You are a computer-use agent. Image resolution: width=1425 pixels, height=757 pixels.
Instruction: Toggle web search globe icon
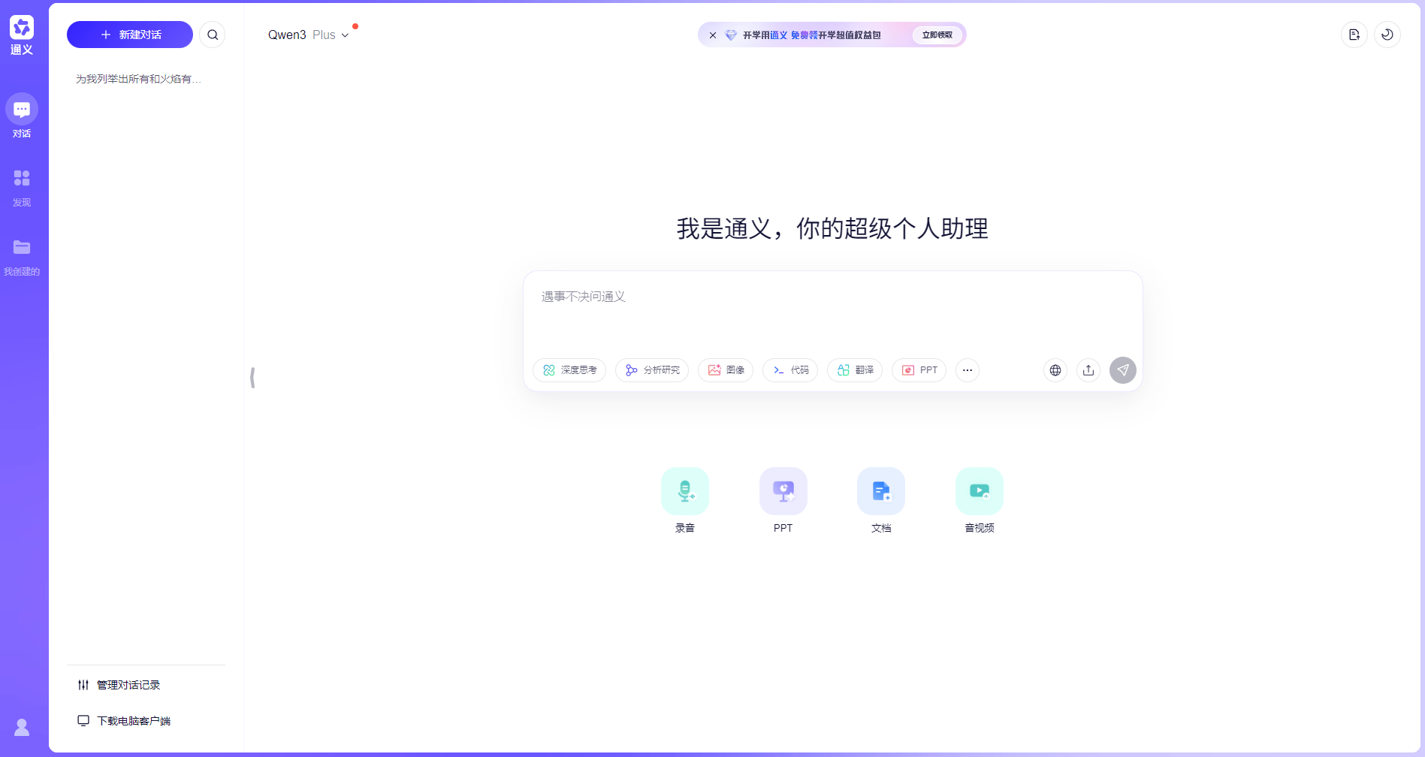[1055, 370]
